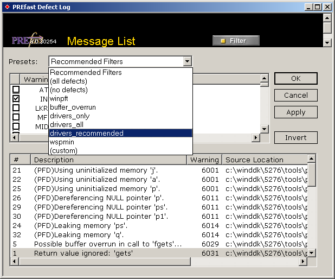335x279 pixels.
Task: Toggle the LKR warning checkbox
Action: point(16,108)
